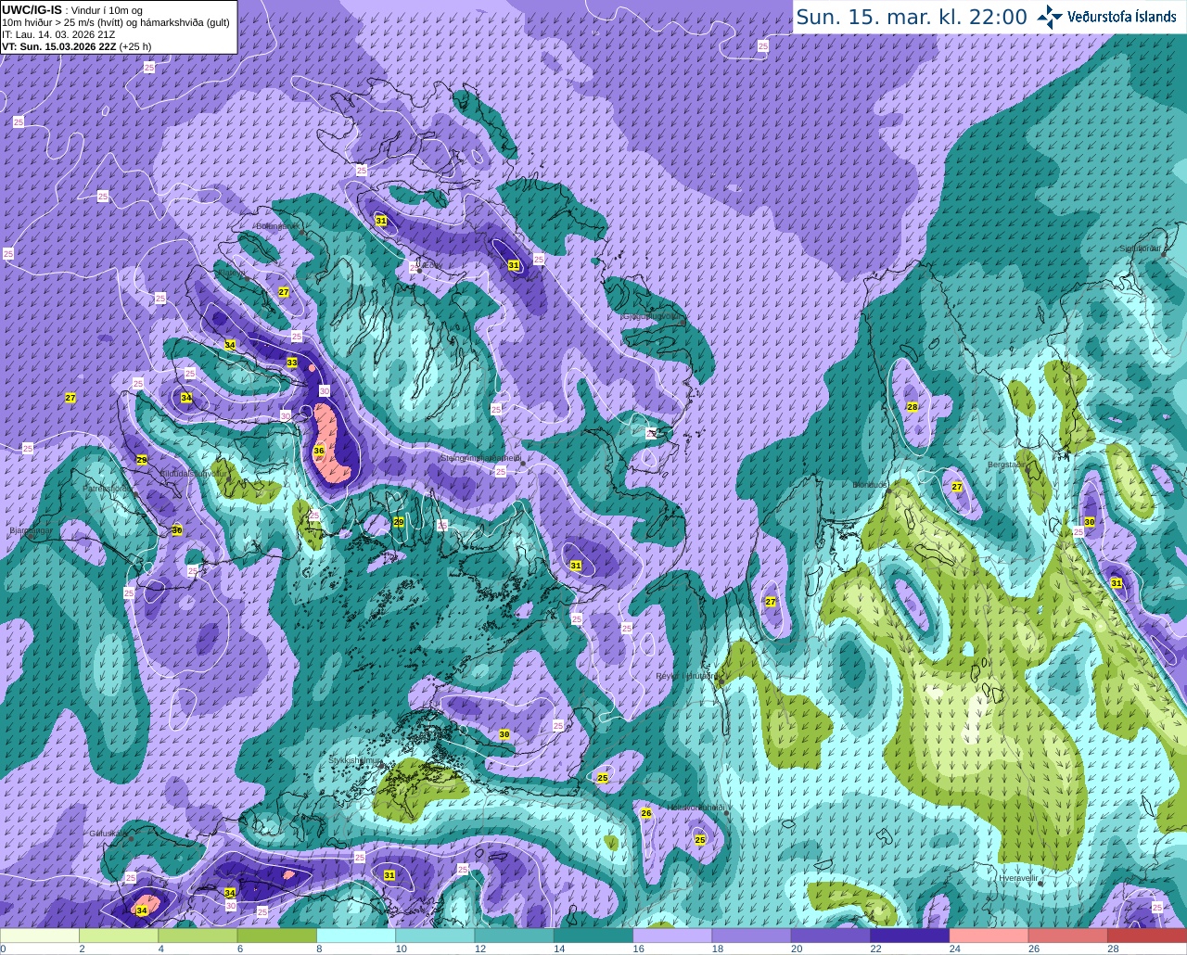Image resolution: width=1187 pixels, height=955 pixels.
Task: Click the legend scale number 24
Action: tap(954, 949)
